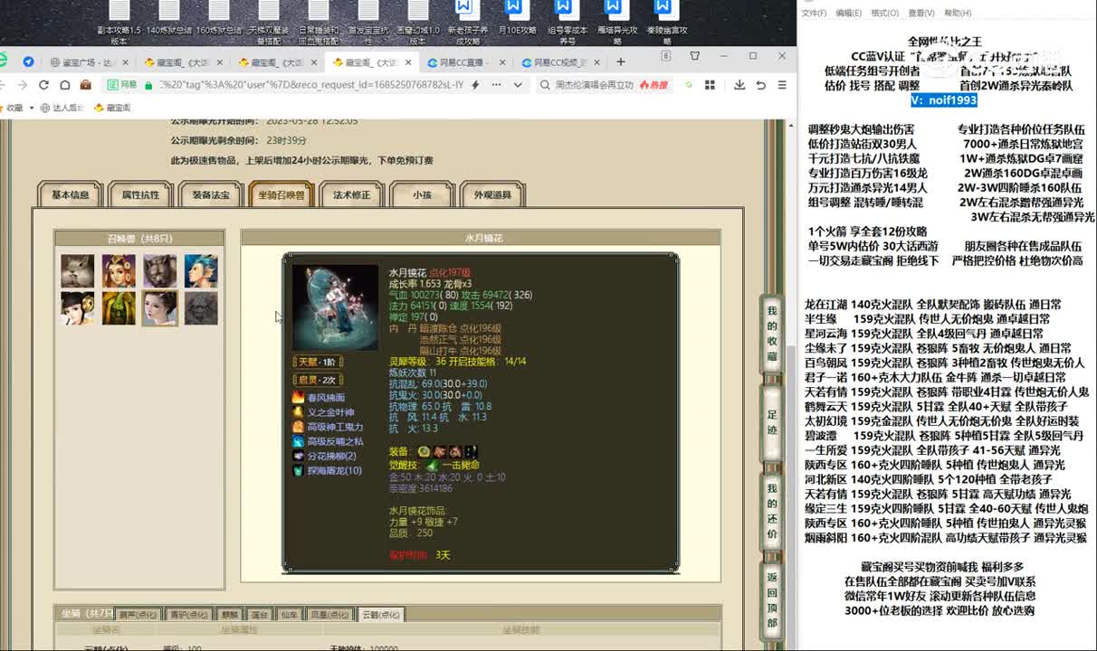Switch to the 外观道具 tab
Image resolution: width=1097 pixels, height=651 pixels.
[x=492, y=194]
